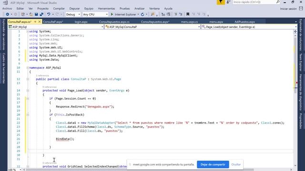
Task: Open the Herramientas menu
Action: (x=106, y=9)
